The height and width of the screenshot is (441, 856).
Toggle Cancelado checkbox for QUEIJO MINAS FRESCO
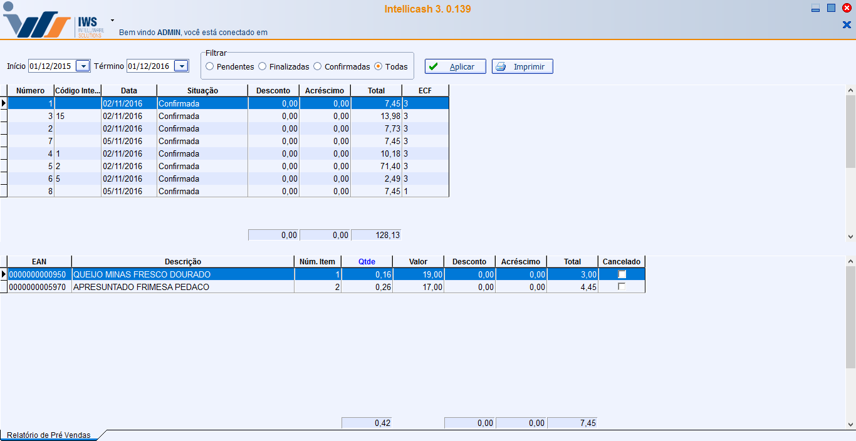(622, 274)
